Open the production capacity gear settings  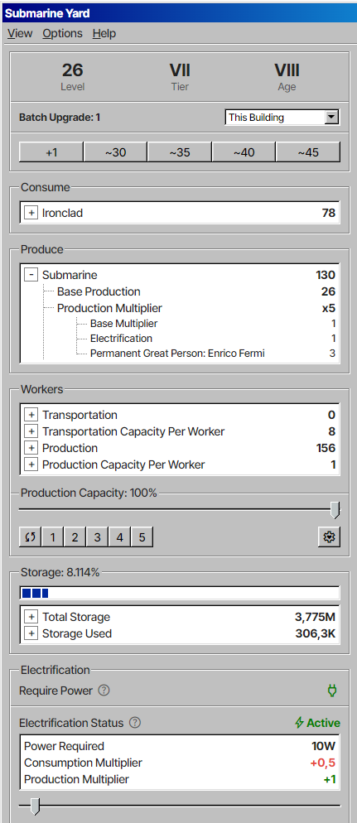pos(329,537)
